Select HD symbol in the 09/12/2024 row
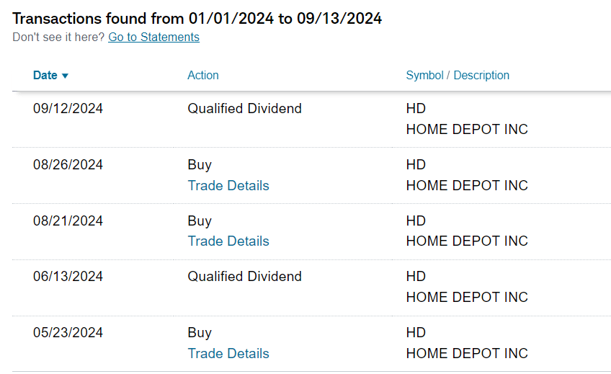 coord(416,109)
